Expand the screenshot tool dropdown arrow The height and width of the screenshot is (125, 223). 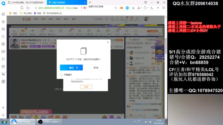(142, 8)
